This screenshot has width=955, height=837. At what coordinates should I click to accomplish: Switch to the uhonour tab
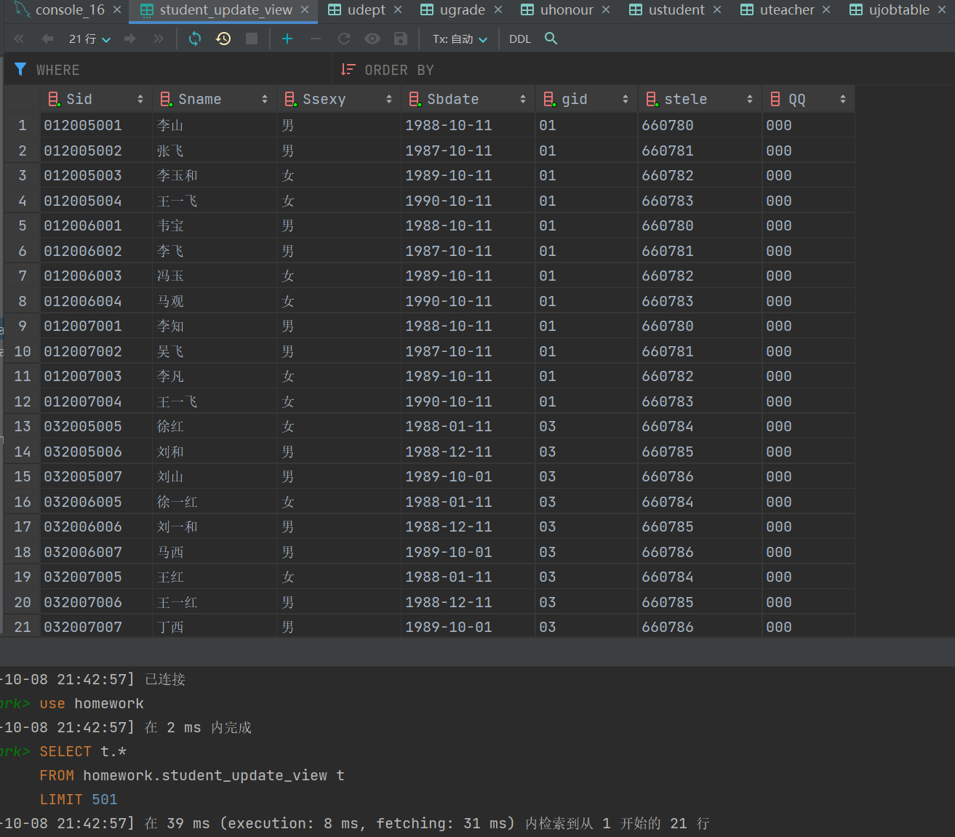[x=566, y=10]
